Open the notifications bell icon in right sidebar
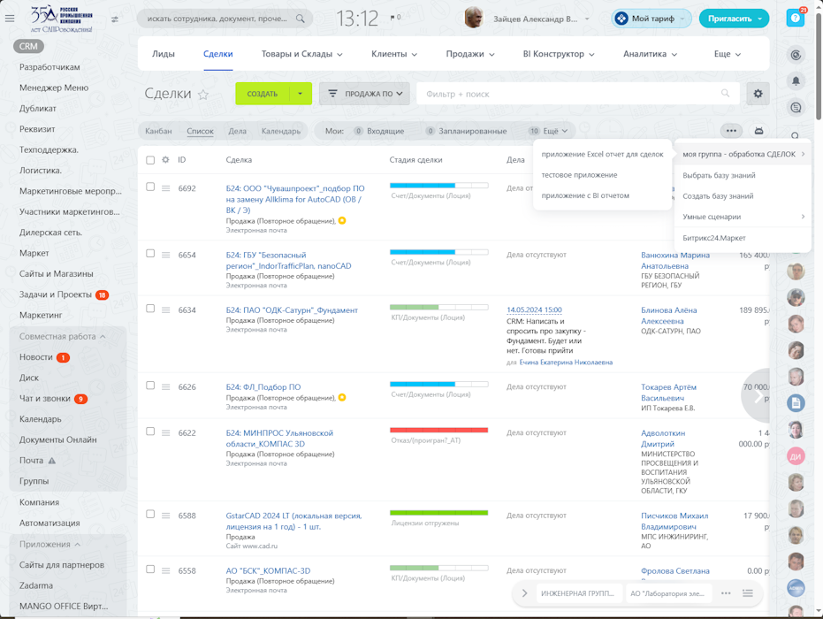This screenshot has width=823, height=619. (x=796, y=81)
